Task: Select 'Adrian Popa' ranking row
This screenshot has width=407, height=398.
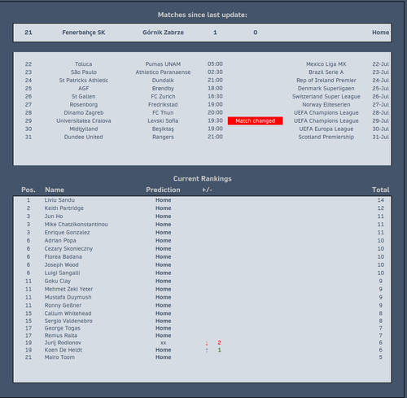Action: click(202, 241)
